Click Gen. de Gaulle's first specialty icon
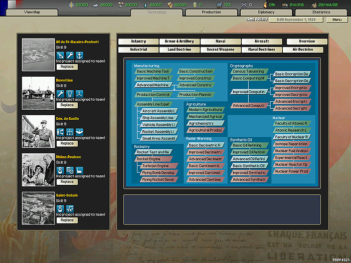Viewport: 351px width, 263px height. point(60,132)
